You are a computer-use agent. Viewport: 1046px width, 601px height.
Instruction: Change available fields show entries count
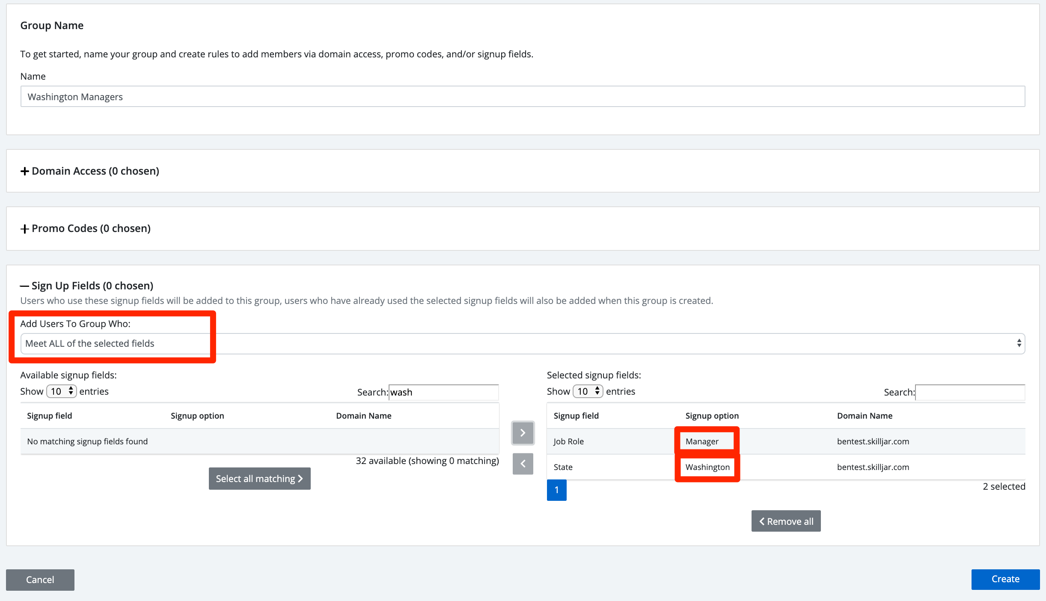(x=62, y=391)
